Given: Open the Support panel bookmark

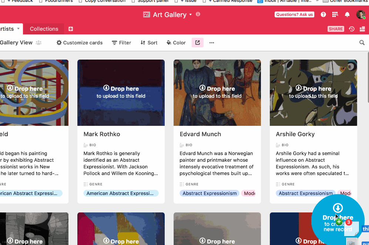Looking at the screenshot, I should tap(150, 1).
